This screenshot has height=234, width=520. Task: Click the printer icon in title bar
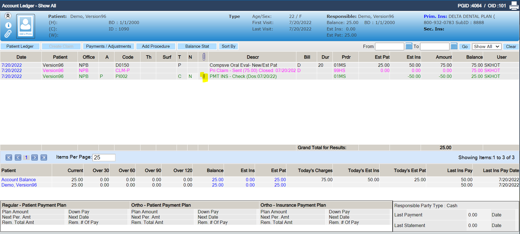[514, 6]
